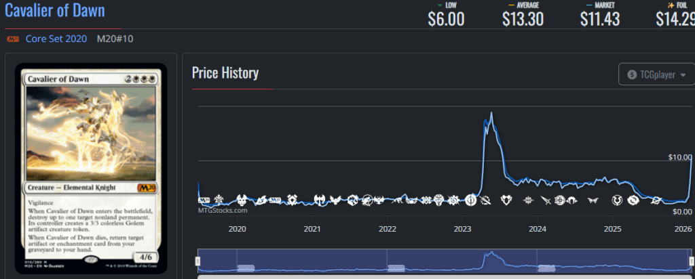This screenshot has height=279, width=695.
Task: Click the Phyrexian circle set marker near 2023
Action: 472,200
